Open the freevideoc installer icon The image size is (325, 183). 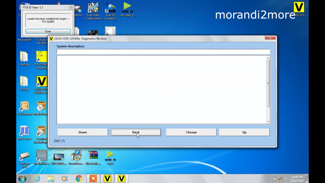pyautogui.click(x=76, y=158)
